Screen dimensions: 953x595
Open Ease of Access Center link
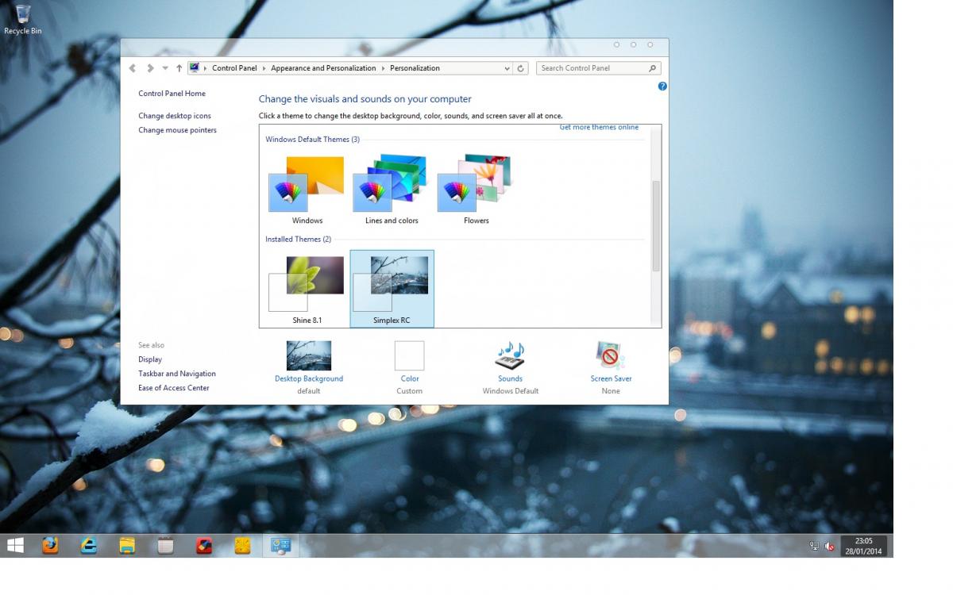174,388
